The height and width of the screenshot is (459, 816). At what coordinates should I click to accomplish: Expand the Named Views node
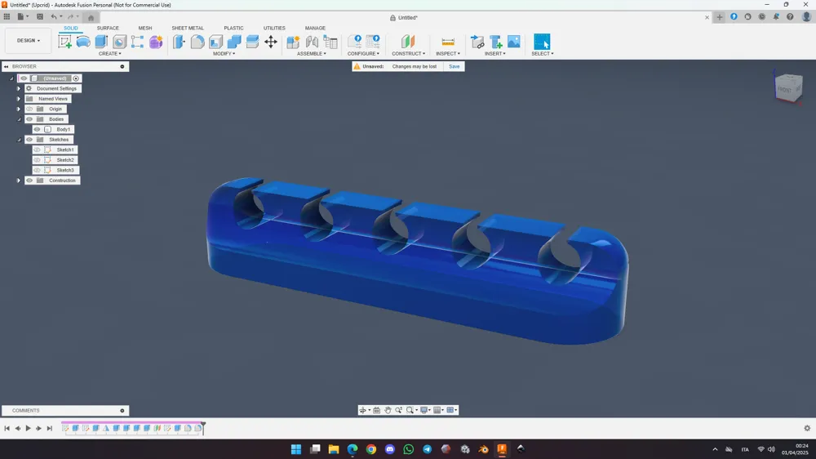click(x=19, y=99)
